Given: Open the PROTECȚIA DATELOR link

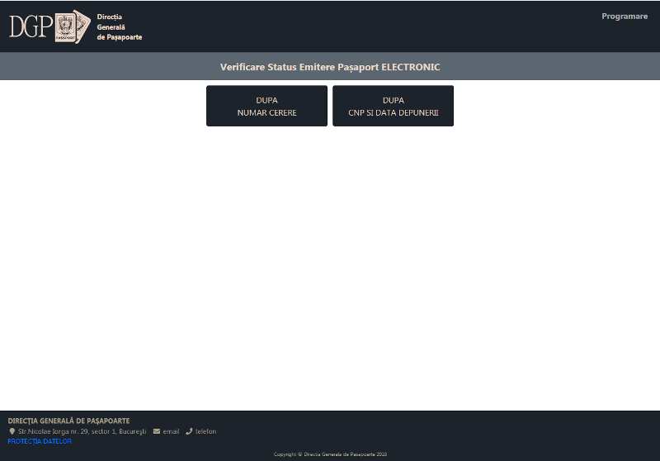Looking at the screenshot, I should [40, 441].
